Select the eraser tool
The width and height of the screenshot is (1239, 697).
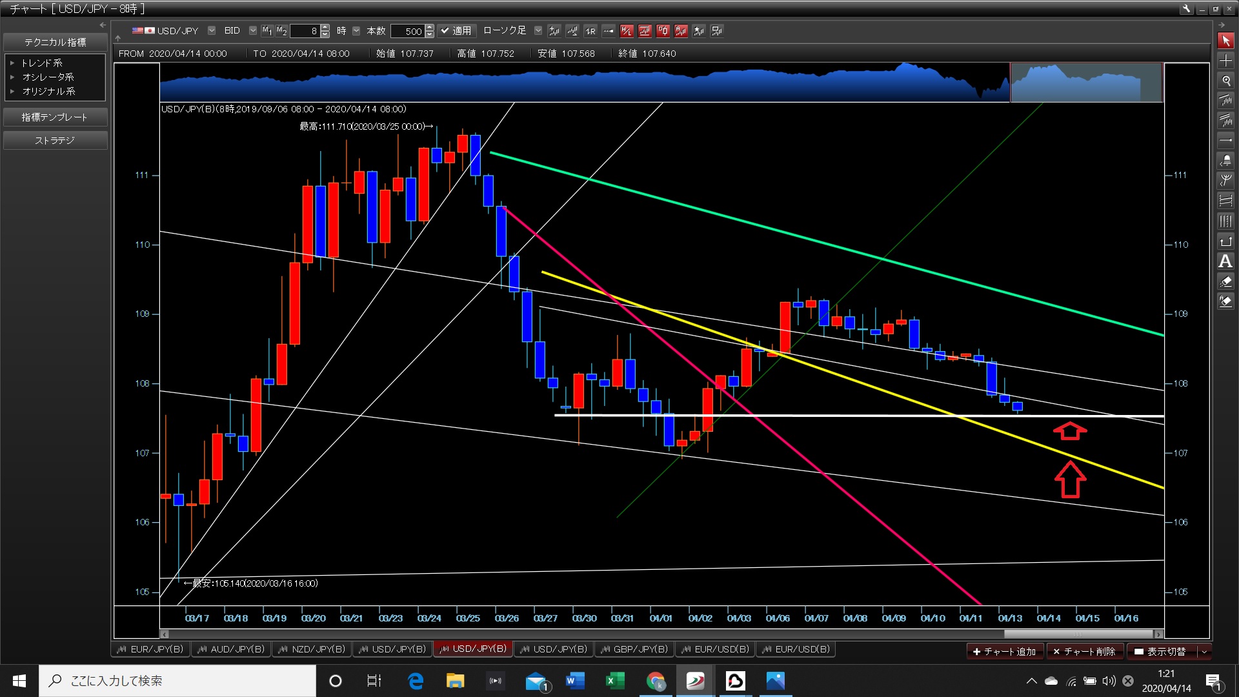tap(1225, 281)
